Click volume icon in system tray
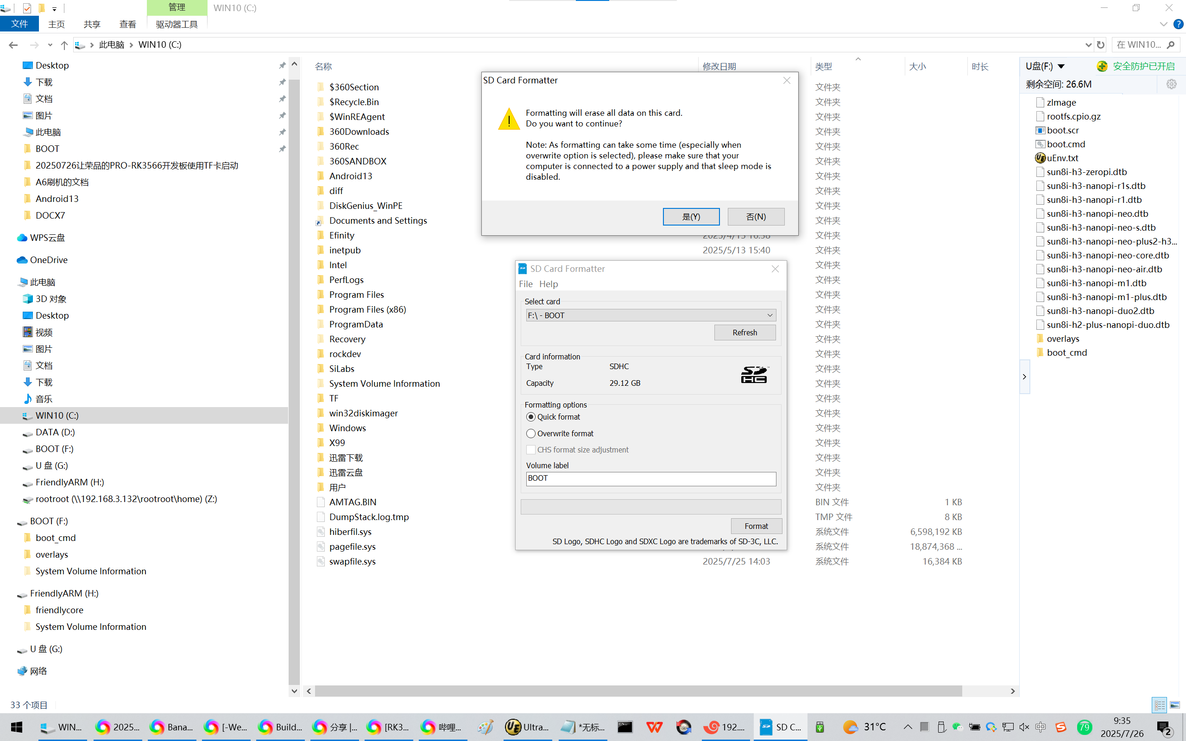The height and width of the screenshot is (741, 1186). (x=1024, y=727)
